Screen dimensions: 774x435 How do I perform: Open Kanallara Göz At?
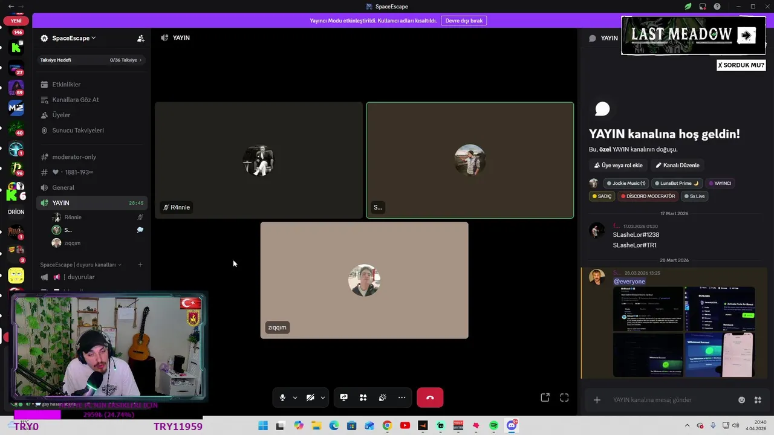coord(93,100)
